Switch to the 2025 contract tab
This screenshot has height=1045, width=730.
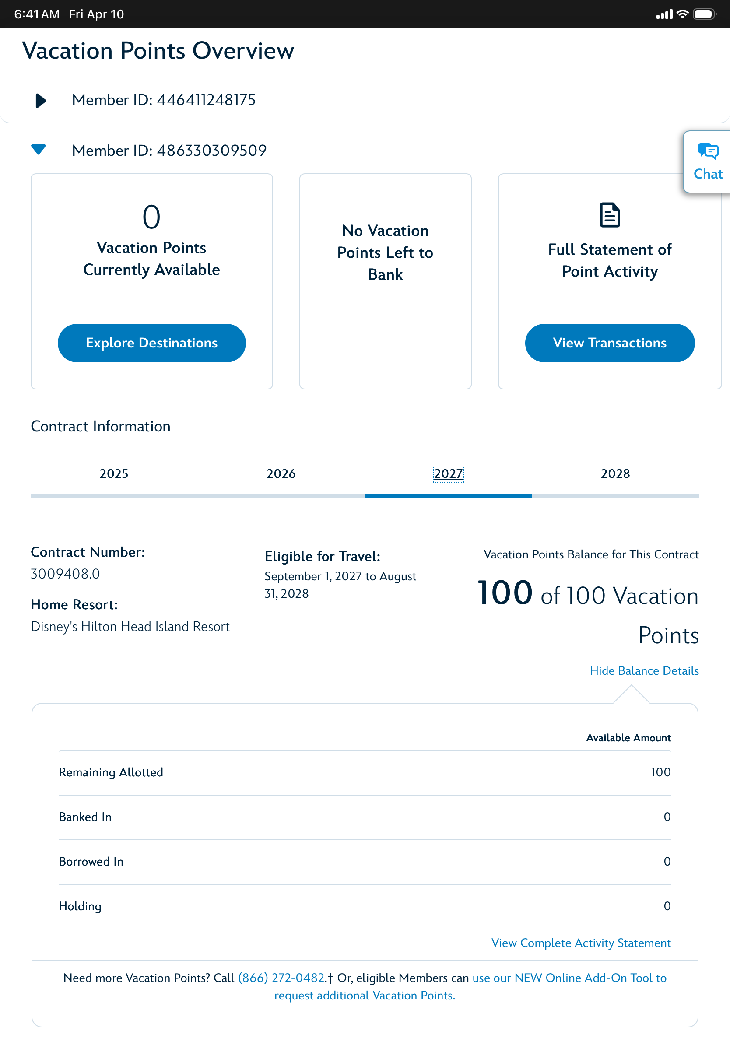(114, 474)
